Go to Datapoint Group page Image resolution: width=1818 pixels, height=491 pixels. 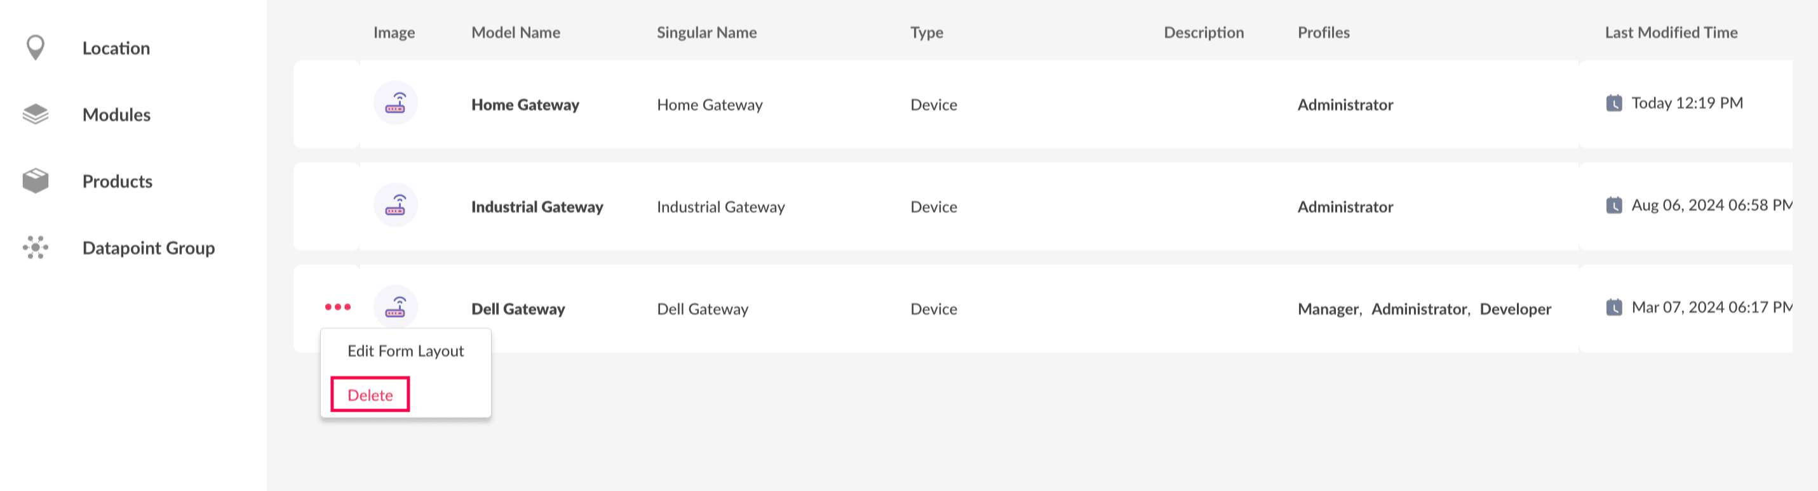coord(148,248)
